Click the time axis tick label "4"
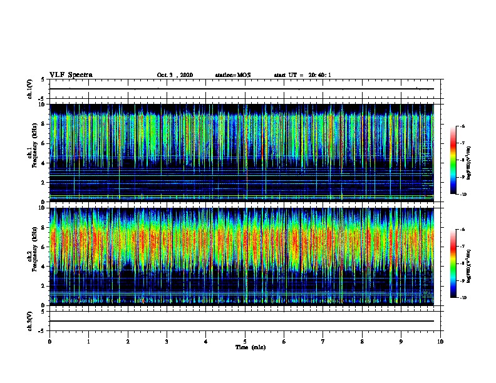Viewport: 496px width, 383px height. pyautogui.click(x=206, y=342)
